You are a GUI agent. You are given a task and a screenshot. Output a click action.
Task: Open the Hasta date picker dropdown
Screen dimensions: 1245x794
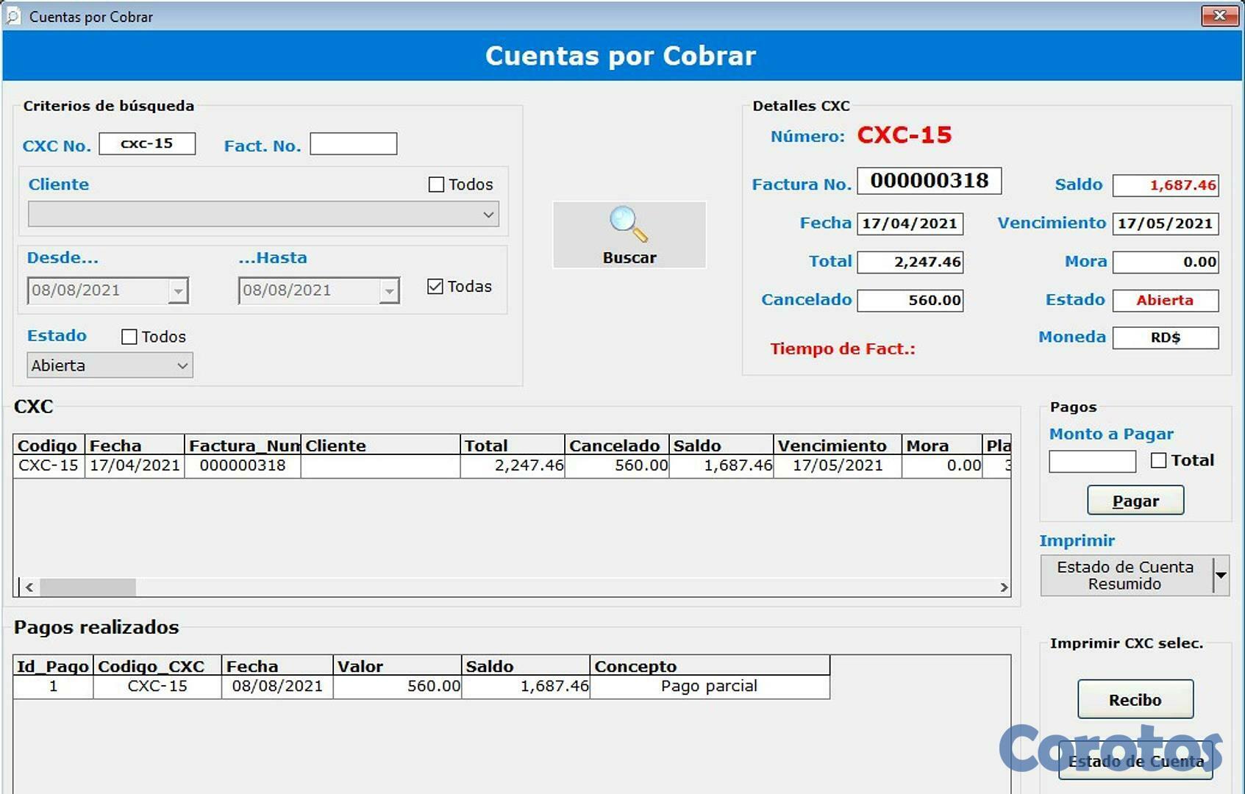click(389, 290)
